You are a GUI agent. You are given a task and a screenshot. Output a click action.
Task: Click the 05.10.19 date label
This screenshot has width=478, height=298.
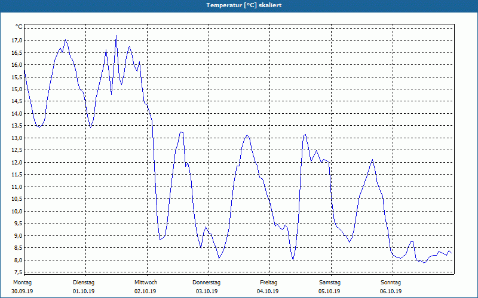[x=329, y=291]
